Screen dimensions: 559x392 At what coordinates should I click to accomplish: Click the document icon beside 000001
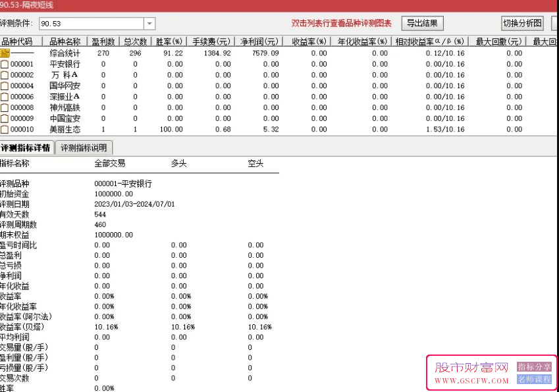(x=4, y=64)
